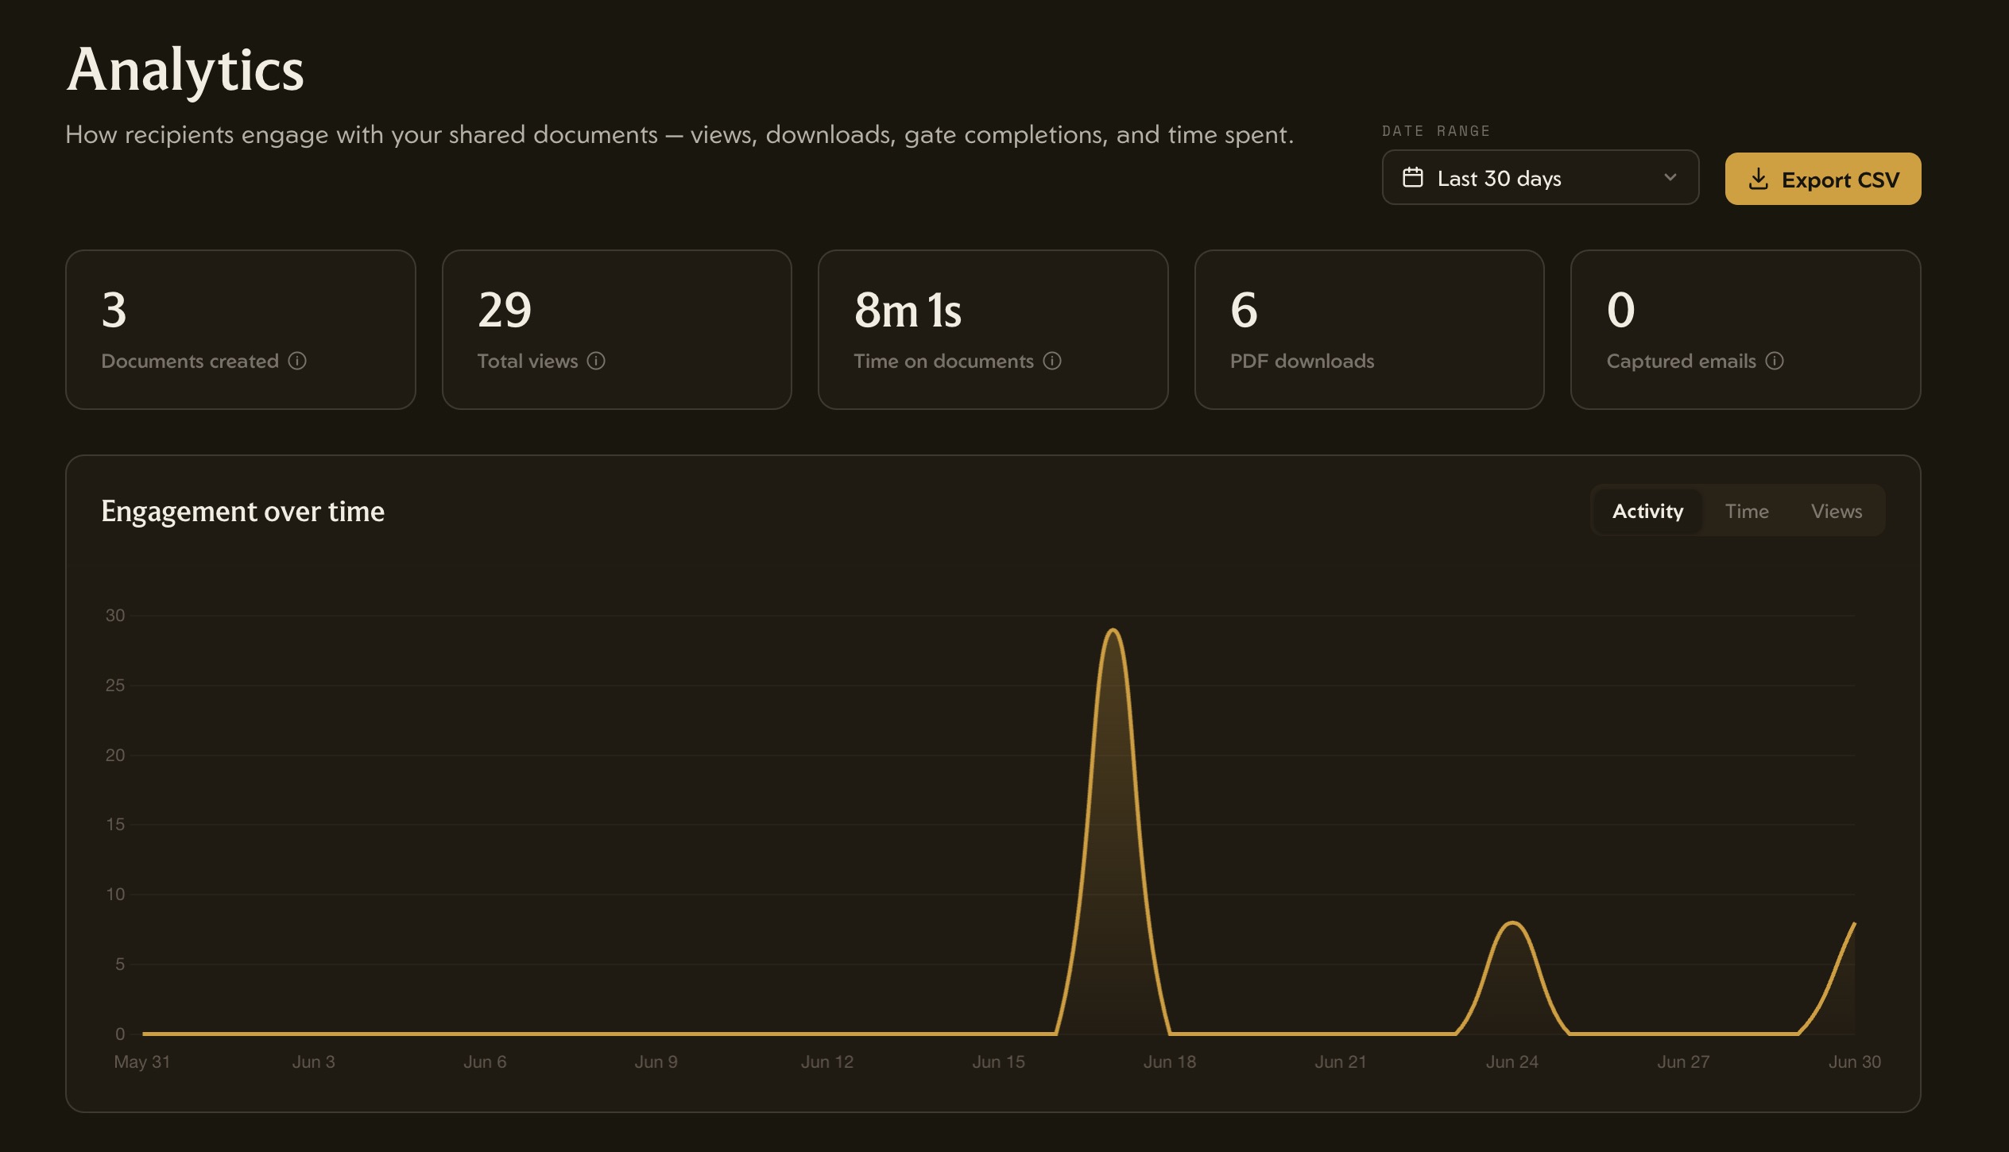Viewport: 2009px width, 1152px height.
Task: Click the y-axis label 15
Action: tap(115, 824)
